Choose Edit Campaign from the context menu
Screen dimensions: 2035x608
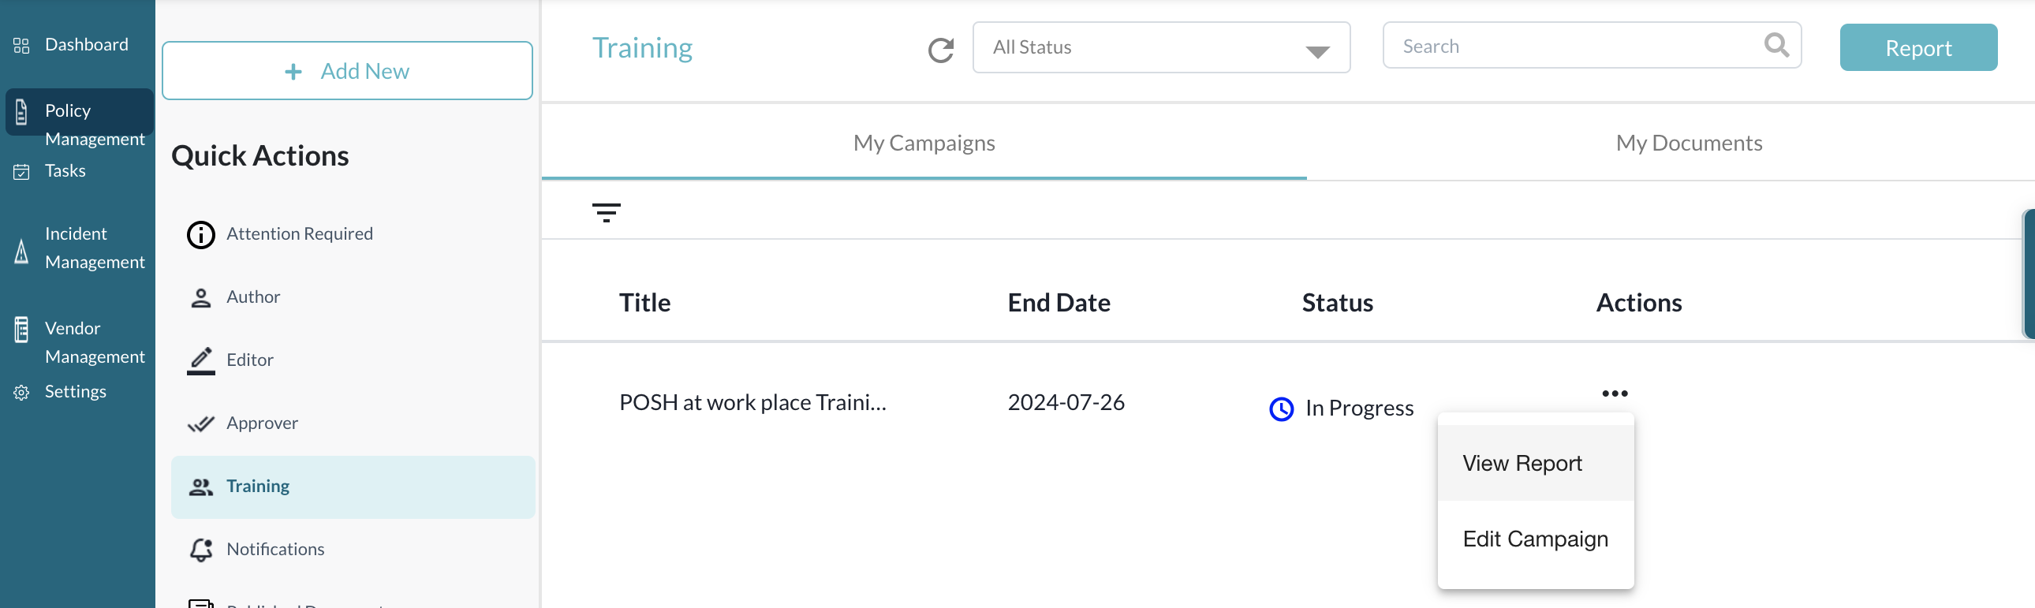click(x=1534, y=539)
